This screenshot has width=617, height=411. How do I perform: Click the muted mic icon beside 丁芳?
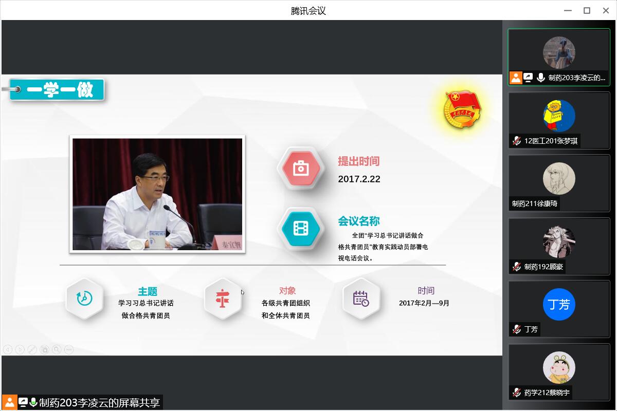tap(516, 329)
